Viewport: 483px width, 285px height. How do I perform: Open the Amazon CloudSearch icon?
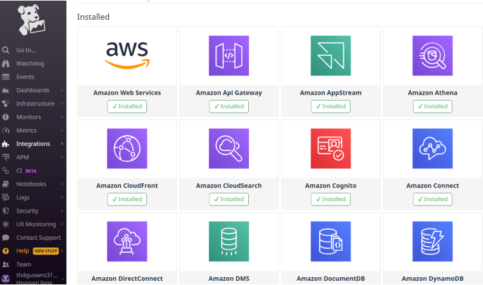pos(229,149)
